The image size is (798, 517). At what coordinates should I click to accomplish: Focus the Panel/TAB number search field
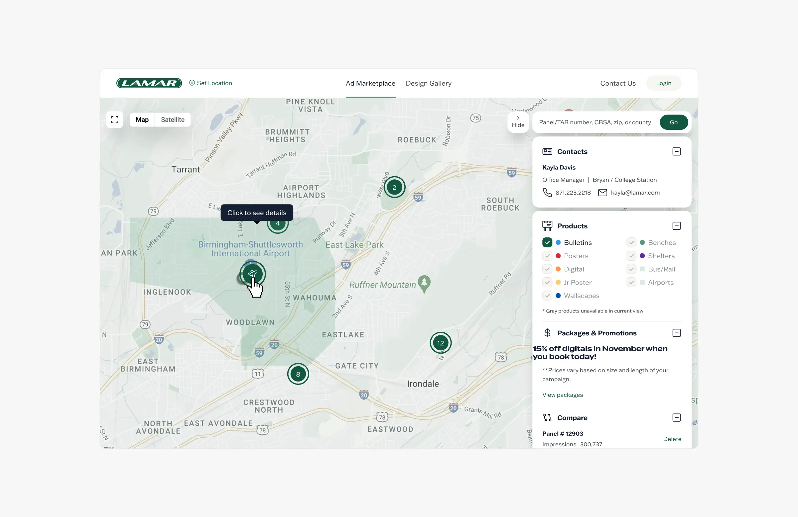click(x=595, y=122)
